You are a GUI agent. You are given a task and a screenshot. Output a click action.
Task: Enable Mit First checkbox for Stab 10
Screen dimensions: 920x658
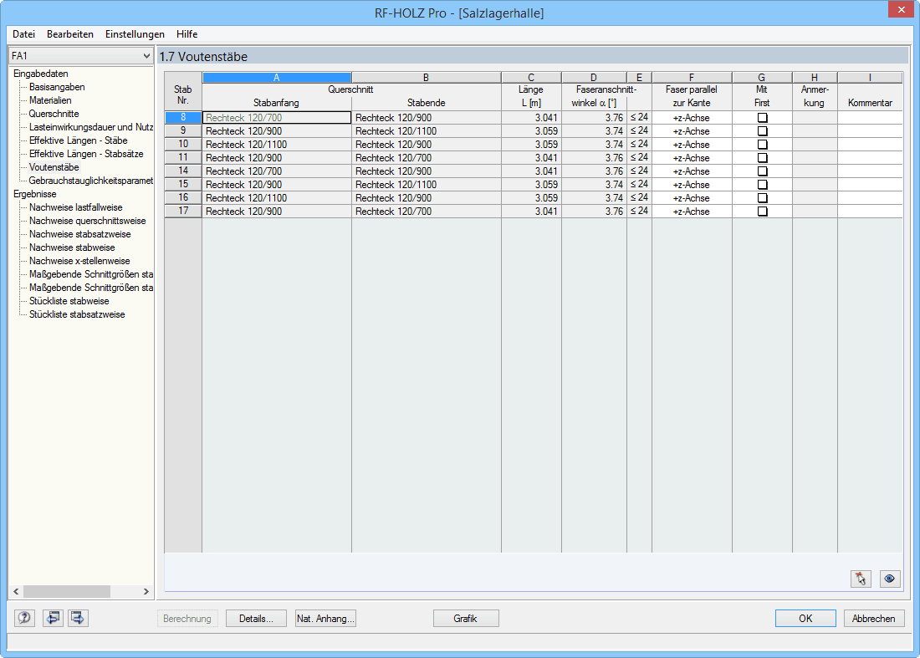762,145
